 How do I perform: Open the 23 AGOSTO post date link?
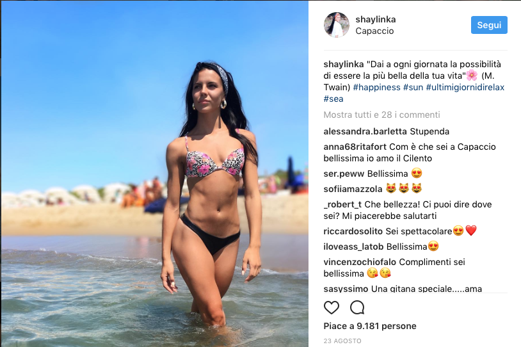pyautogui.click(x=342, y=341)
